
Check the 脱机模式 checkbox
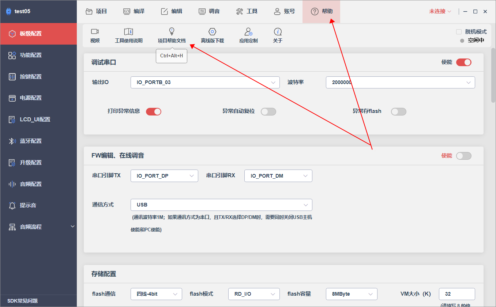[459, 32]
